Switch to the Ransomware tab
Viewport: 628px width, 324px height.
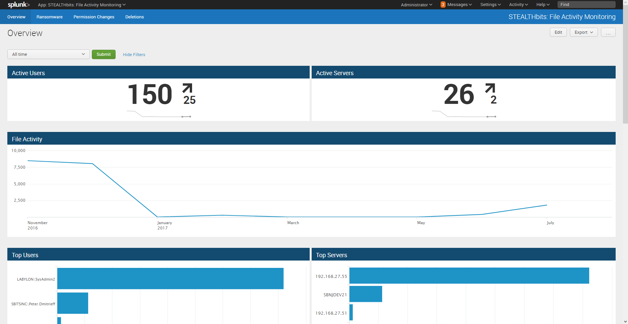point(49,17)
